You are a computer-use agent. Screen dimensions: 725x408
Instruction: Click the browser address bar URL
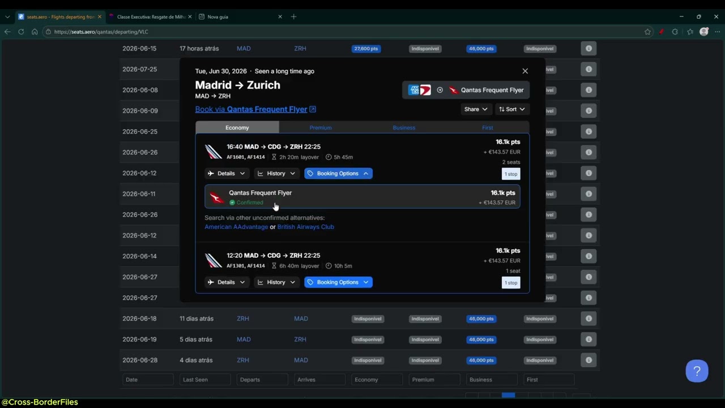click(x=101, y=32)
